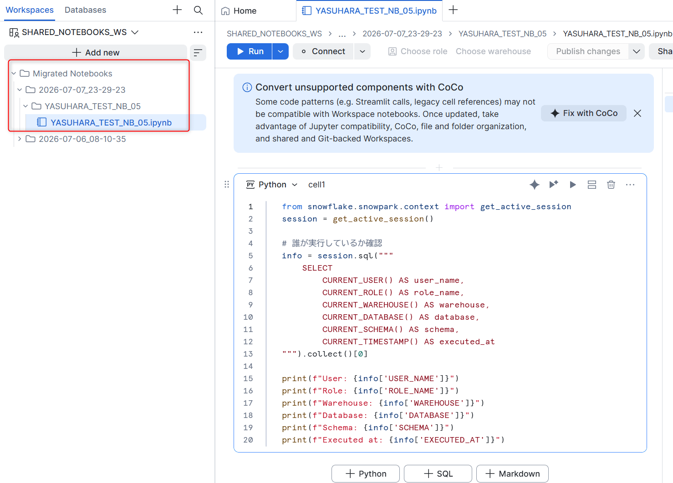
Task: Dismiss the CoCo conversion banner
Action: [637, 113]
